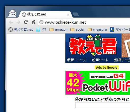The width and height of the screenshot is (130, 112).
Task: Click the 教えて君.net bookmark in the bookmarks bar
Action: point(21,30)
